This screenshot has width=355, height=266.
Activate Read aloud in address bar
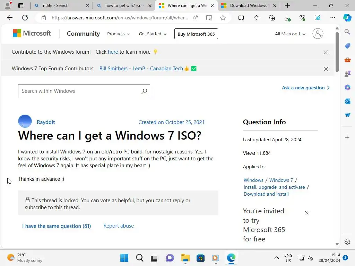coord(195,18)
